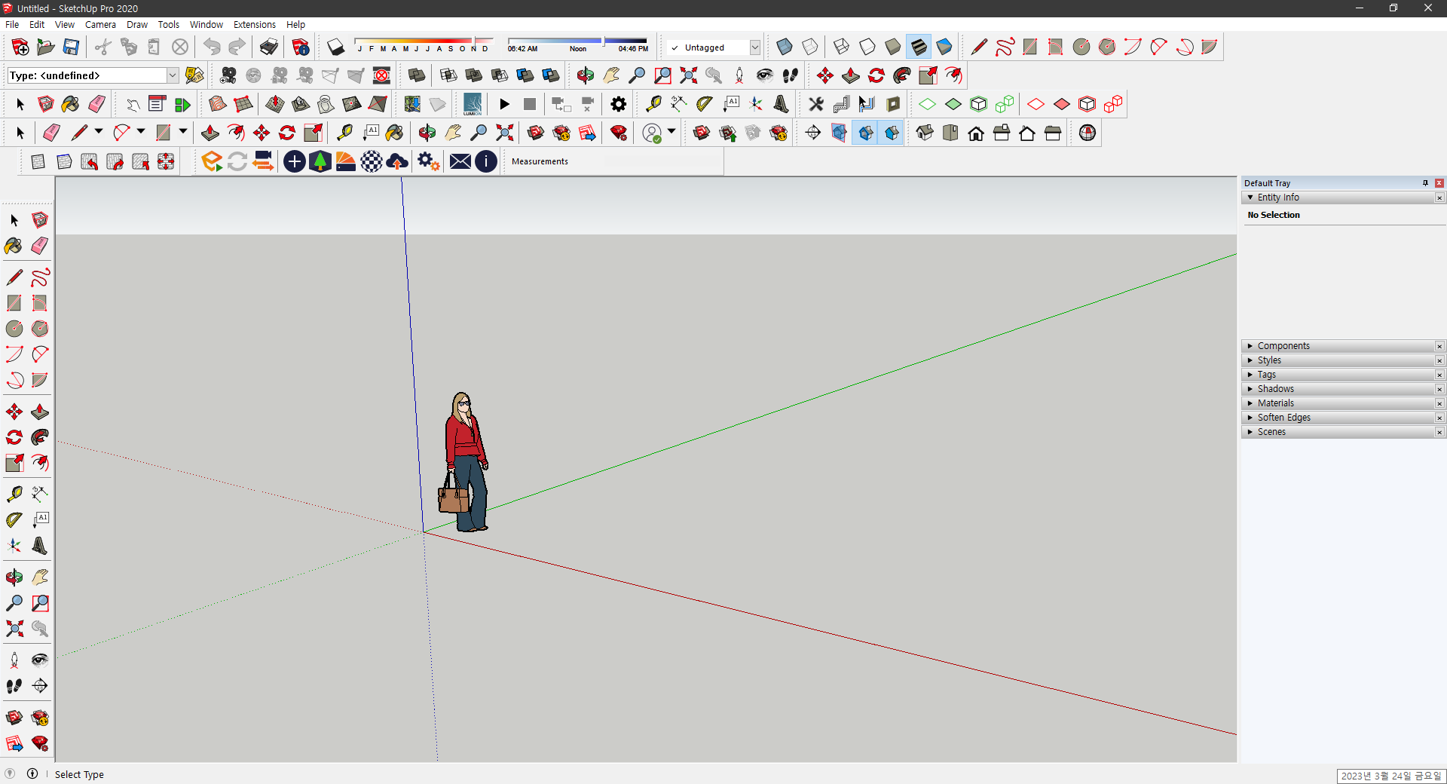Activate the Push/Pull tool in left toolbar

pyautogui.click(x=40, y=412)
